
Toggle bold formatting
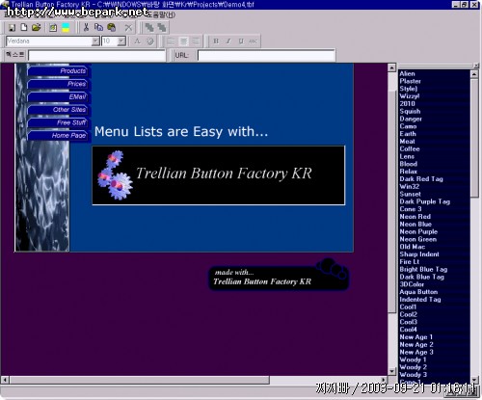point(216,41)
